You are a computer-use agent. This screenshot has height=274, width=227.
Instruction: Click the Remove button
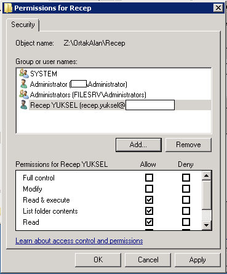click(188, 145)
